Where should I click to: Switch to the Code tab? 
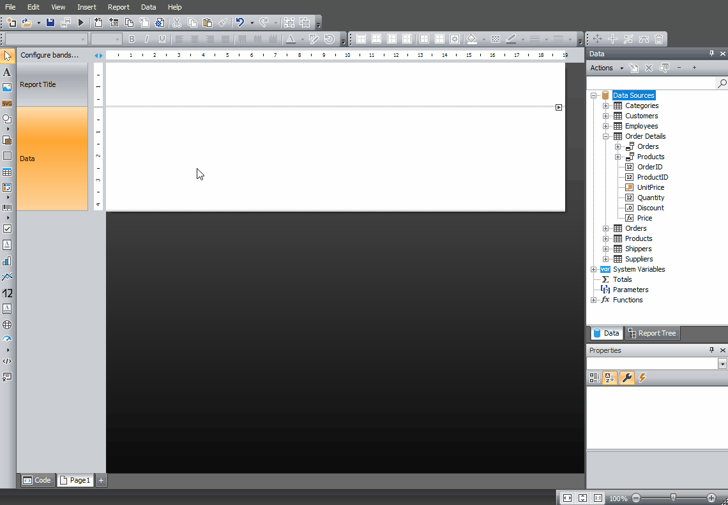(x=37, y=480)
